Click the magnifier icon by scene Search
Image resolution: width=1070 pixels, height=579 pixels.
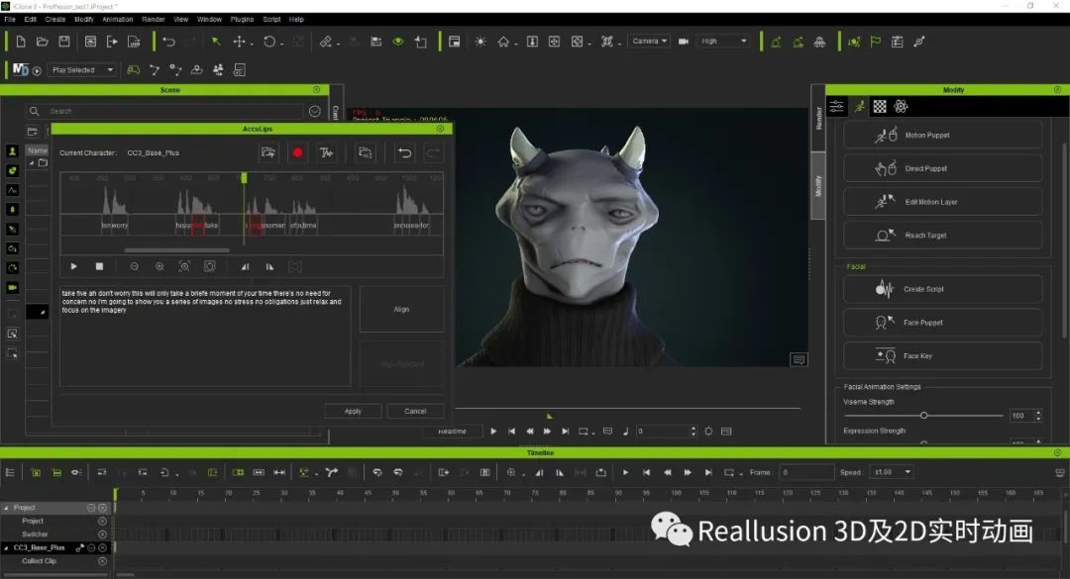coord(34,111)
